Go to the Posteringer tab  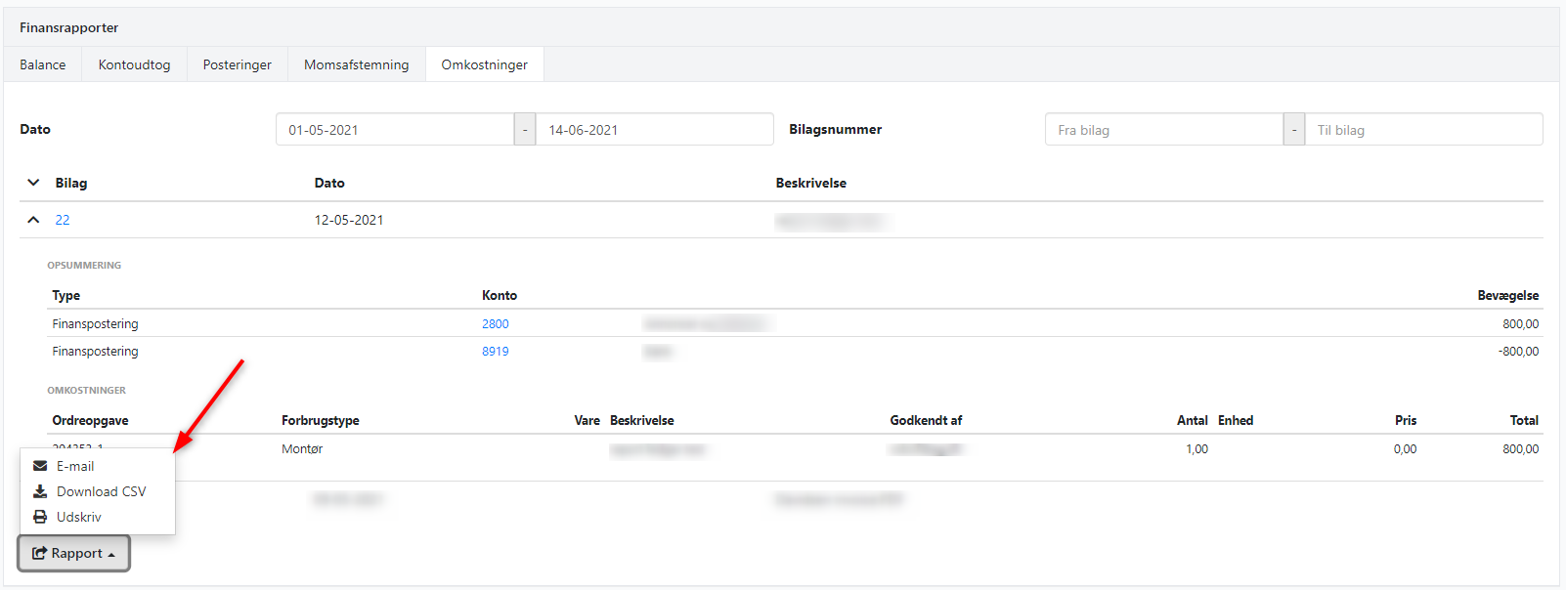(x=237, y=64)
